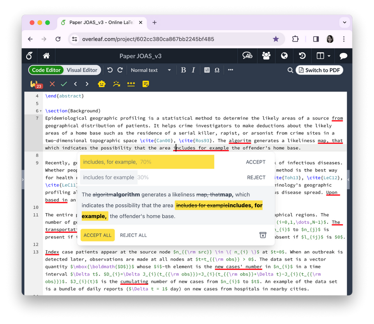Close the Paper JOAS_v3 tab
Viewport: 374px width, 324px height.
pyautogui.click(x=141, y=23)
